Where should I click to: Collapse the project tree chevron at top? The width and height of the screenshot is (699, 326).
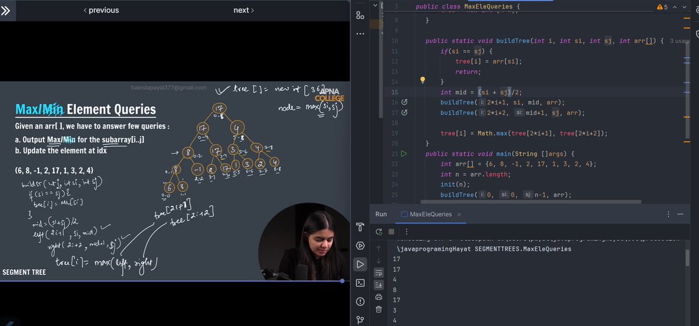374,5
